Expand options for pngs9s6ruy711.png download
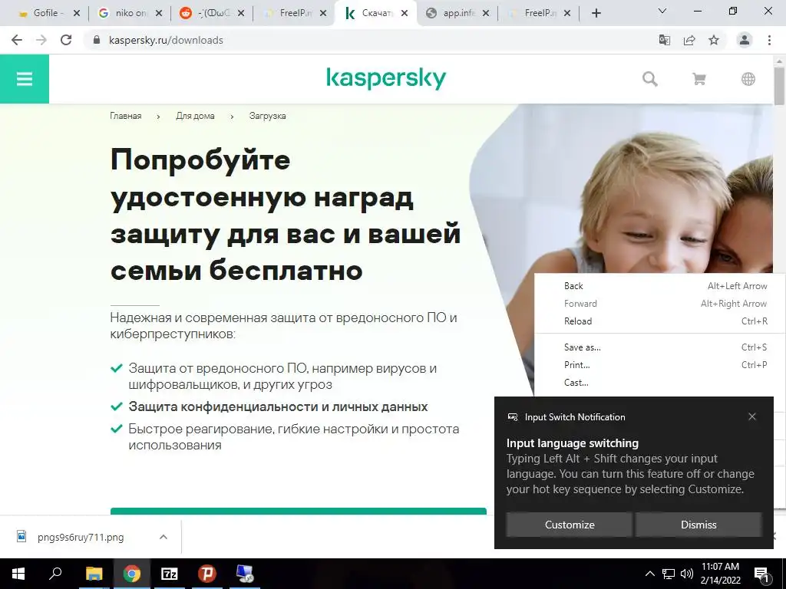 click(163, 537)
